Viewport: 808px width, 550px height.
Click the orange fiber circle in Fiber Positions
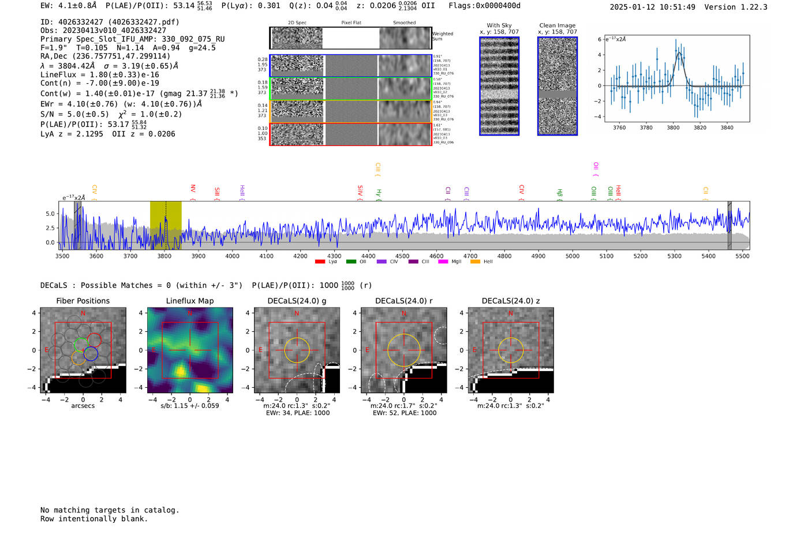78,358
